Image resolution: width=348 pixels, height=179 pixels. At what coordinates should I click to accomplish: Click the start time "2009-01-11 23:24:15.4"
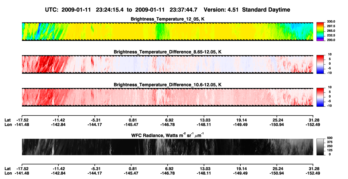(93, 10)
